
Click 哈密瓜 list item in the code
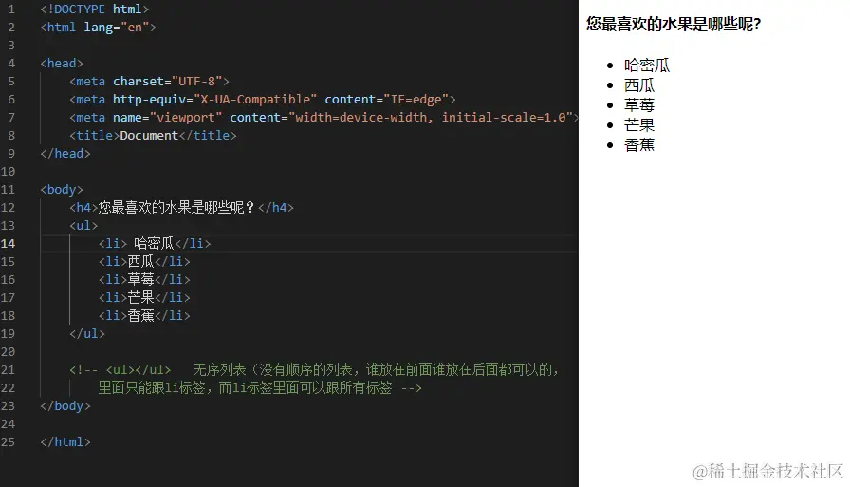click(155, 243)
